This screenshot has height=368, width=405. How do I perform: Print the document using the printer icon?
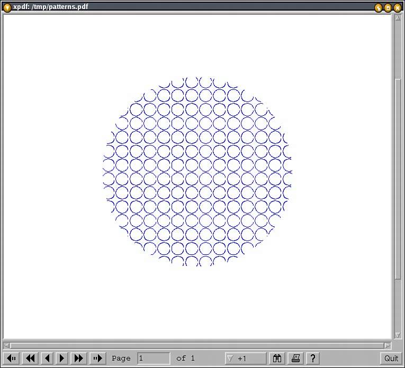pos(296,358)
